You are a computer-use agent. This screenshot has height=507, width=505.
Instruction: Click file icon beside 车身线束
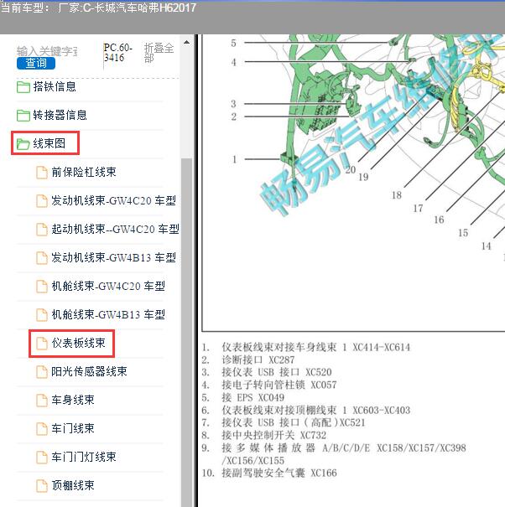[x=42, y=400]
